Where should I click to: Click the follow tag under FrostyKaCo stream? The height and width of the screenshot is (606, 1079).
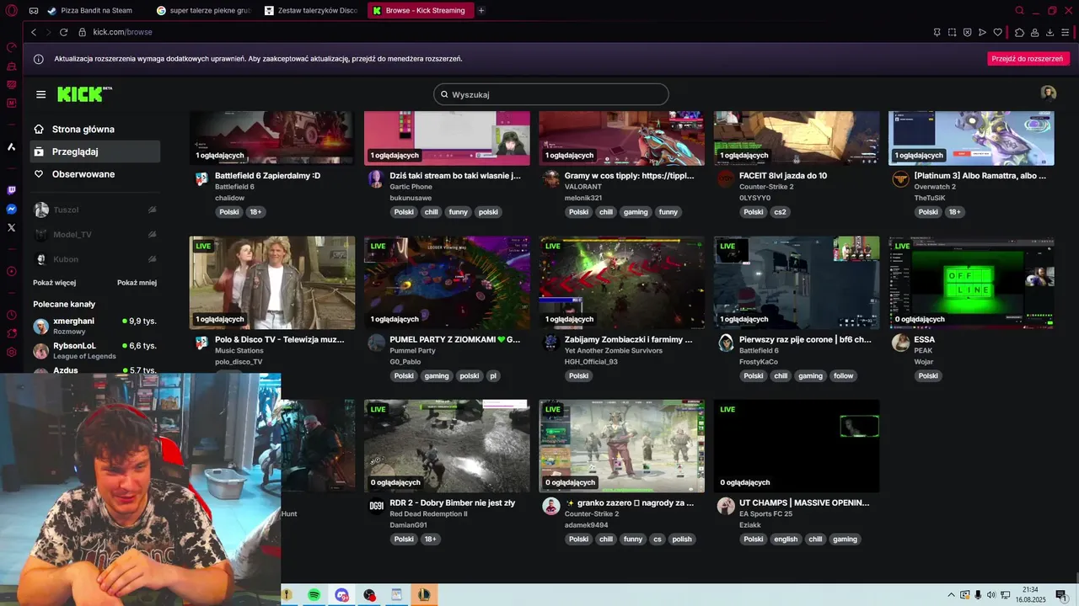(844, 376)
